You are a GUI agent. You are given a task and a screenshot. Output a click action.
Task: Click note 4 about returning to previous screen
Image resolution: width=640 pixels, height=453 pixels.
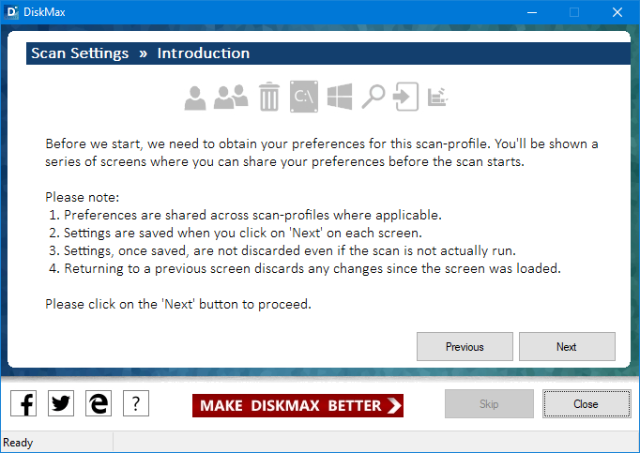coord(305,268)
